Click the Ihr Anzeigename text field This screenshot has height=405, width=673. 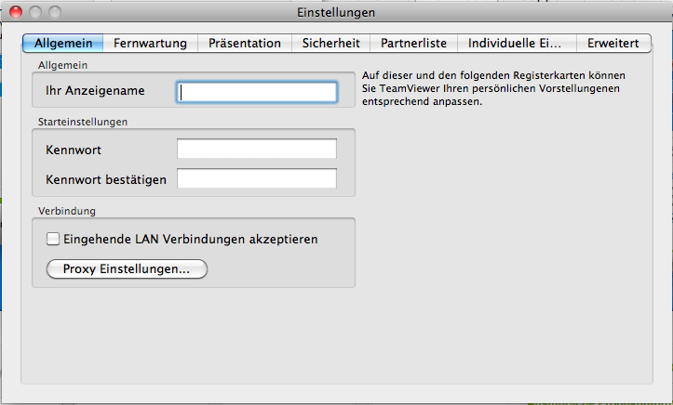click(257, 92)
